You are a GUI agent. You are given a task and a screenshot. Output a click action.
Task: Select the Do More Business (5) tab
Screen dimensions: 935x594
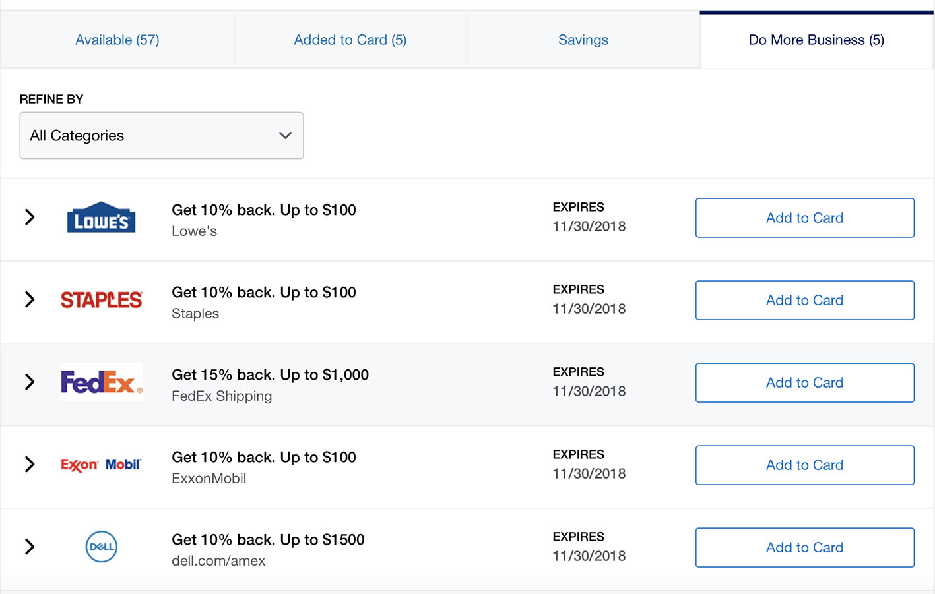[x=816, y=40]
